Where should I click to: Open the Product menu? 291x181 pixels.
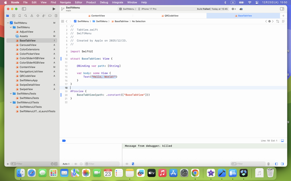(91, 2)
